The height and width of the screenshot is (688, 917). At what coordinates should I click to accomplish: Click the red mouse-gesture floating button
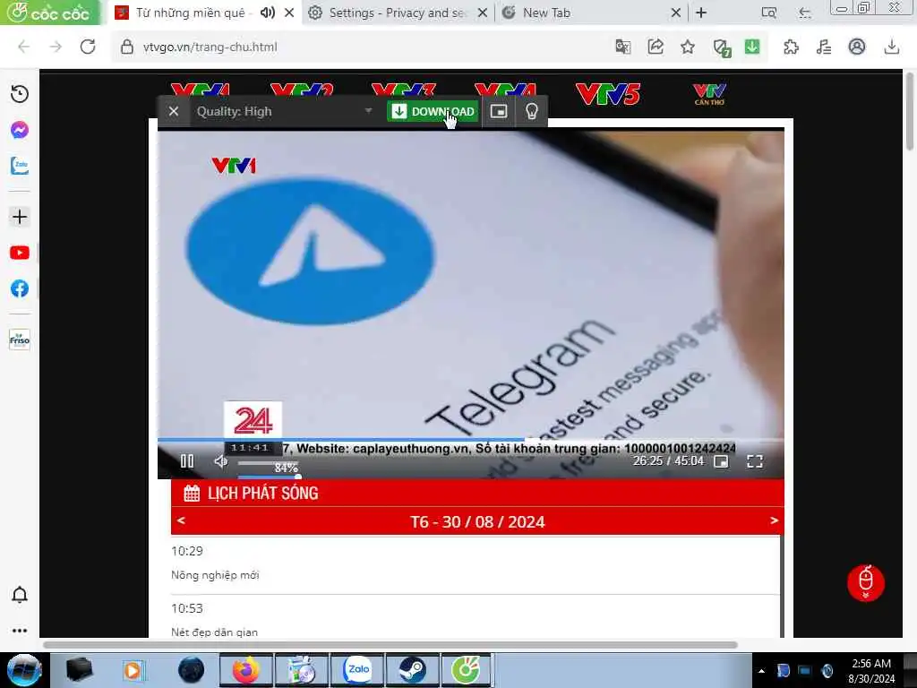click(866, 582)
